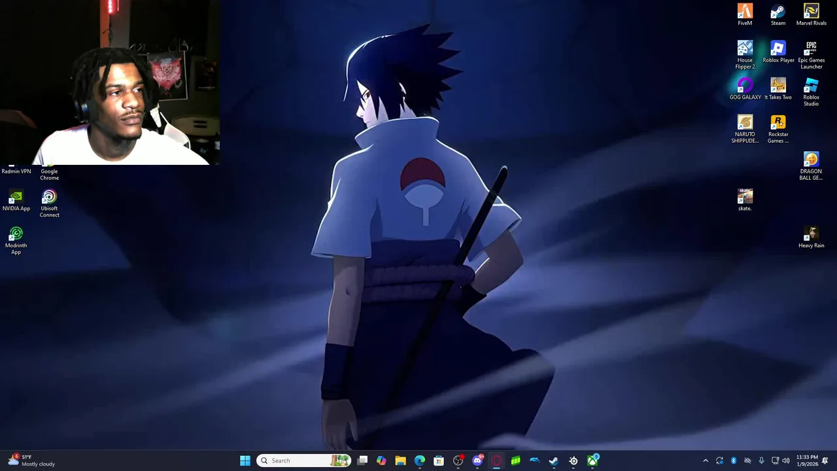Open Microsoft Store from the taskbar
Image resolution: width=837 pixels, height=471 pixels.
click(439, 461)
